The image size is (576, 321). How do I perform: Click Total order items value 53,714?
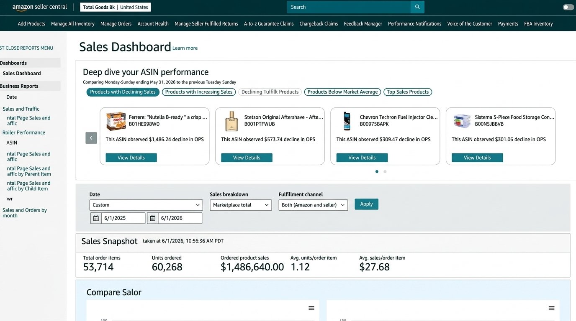[98, 267]
